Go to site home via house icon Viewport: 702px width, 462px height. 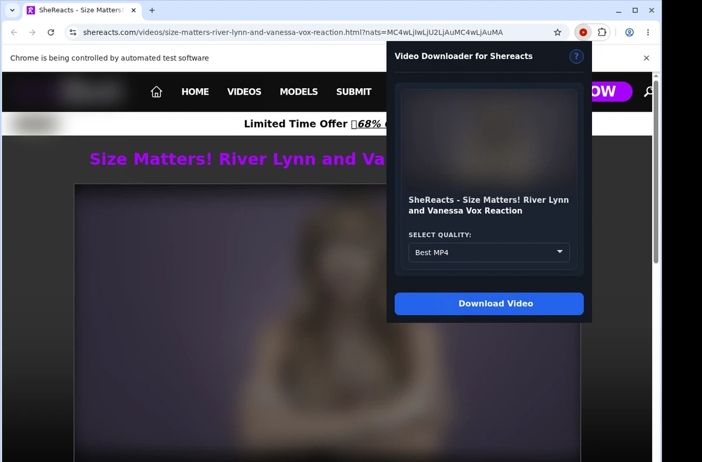click(x=156, y=92)
